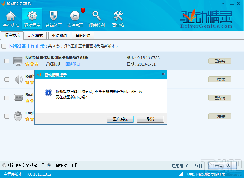Open the 基本状态 home section
This screenshot has width=244, height=178.
[x=10, y=19]
